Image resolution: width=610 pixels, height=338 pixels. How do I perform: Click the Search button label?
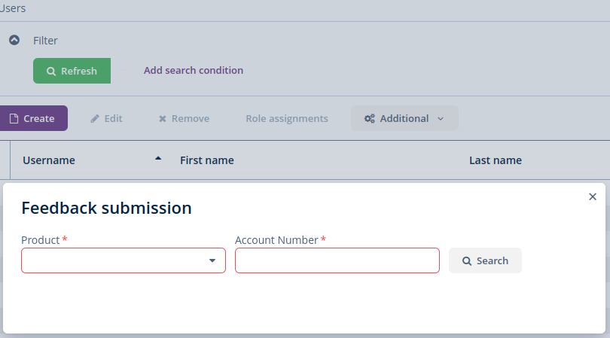click(492, 261)
